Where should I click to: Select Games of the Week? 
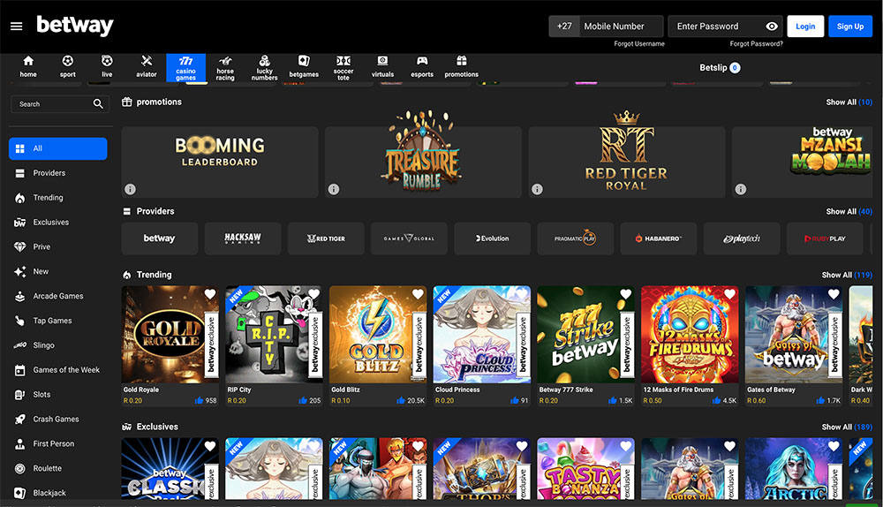58,370
